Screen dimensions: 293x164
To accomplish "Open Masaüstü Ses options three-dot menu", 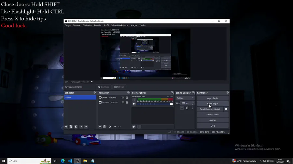I will (x=134, y=100).
